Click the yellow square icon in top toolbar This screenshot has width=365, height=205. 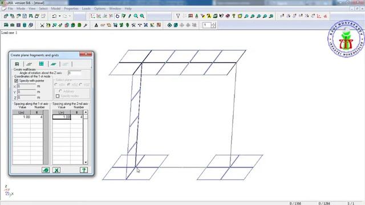tap(240, 16)
